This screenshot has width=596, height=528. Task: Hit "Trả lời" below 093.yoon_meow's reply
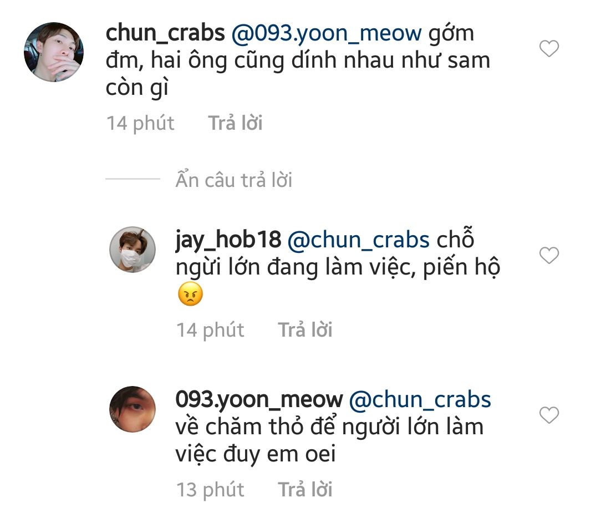[x=305, y=490]
